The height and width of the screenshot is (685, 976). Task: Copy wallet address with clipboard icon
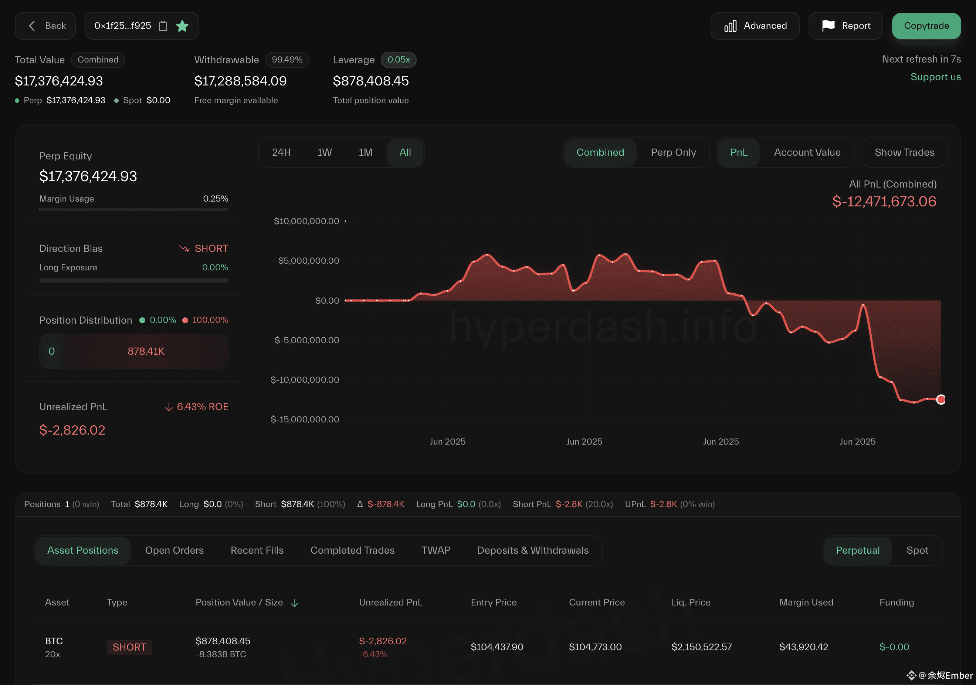point(163,26)
